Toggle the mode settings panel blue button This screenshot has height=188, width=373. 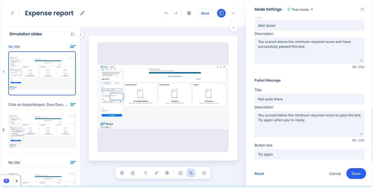(221, 13)
